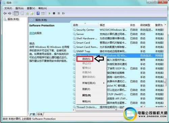Click the Pause service toolbar icon
The width and height of the screenshot is (169, 123).
pyautogui.click(x=59, y=13)
